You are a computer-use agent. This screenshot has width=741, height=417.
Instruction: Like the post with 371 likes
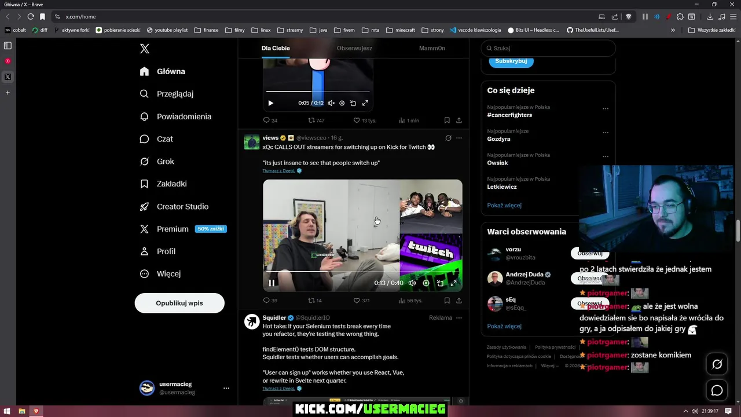tap(362, 301)
